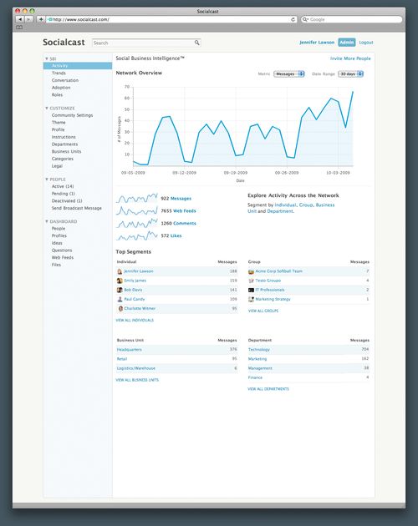Open Conversation in the sidebar

(65, 80)
